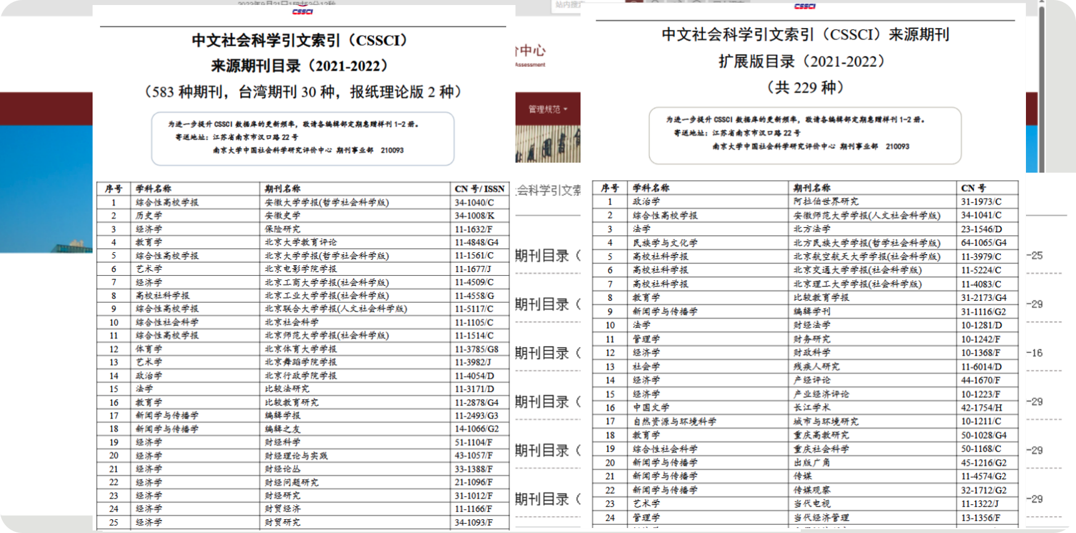This screenshot has height=533, width=1076.
Task: Click CN number 14-1066/G2
Action: pyautogui.click(x=477, y=429)
